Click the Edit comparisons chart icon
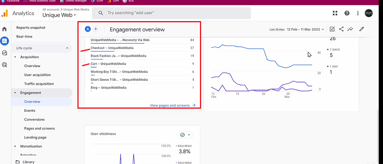The image size is (383, 164). coord(332,29)
